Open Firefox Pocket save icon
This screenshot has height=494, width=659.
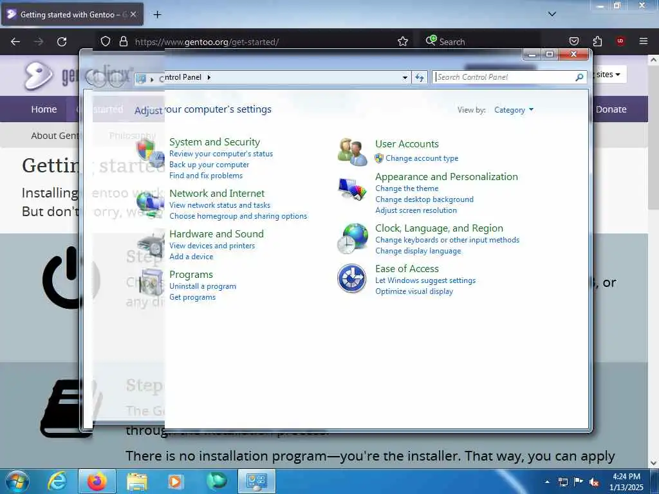[x=573, y=41]
